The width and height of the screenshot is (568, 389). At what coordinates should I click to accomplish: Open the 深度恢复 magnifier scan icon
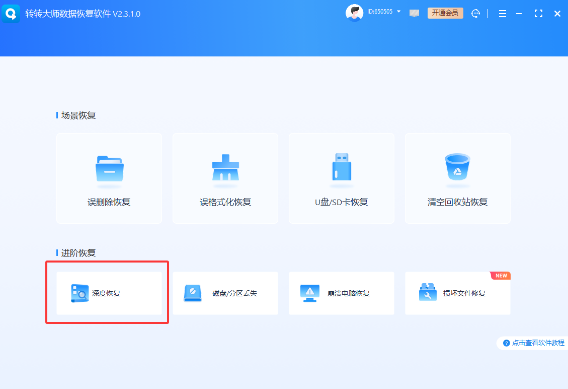point(79,293)
